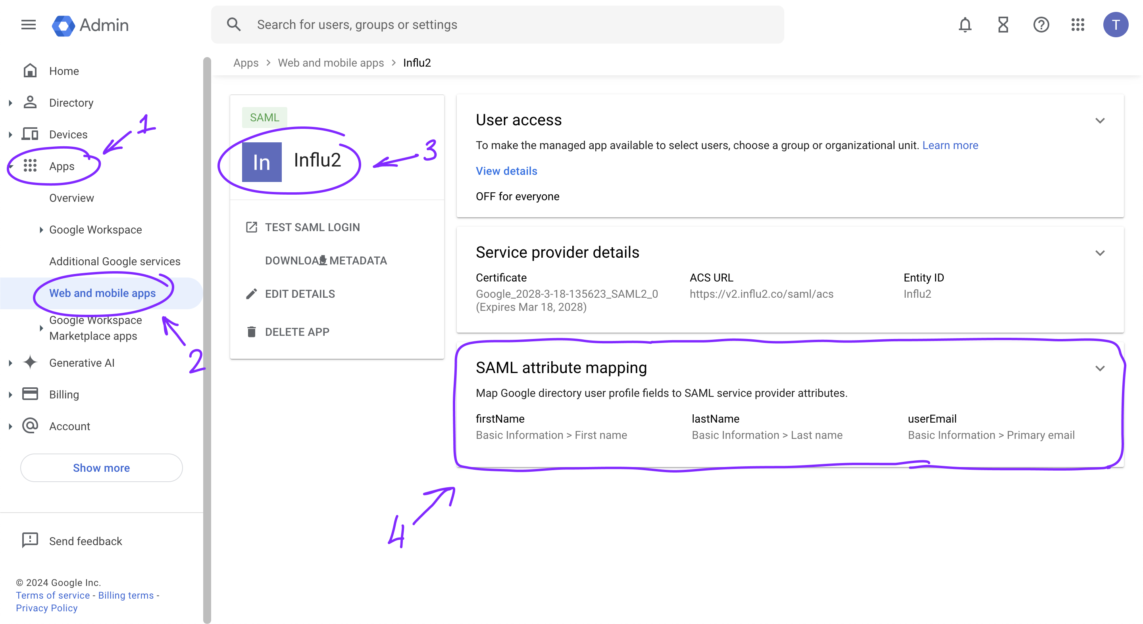Go to Web and mobile apps breadcrumb
Image resolution: width=1143 pixels, height=624 pixels.
[331, 63]
